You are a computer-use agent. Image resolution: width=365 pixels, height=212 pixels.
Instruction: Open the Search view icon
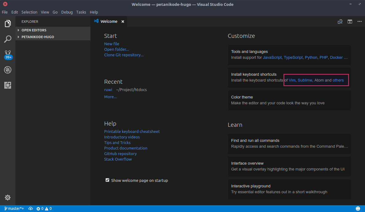[8, 39]
